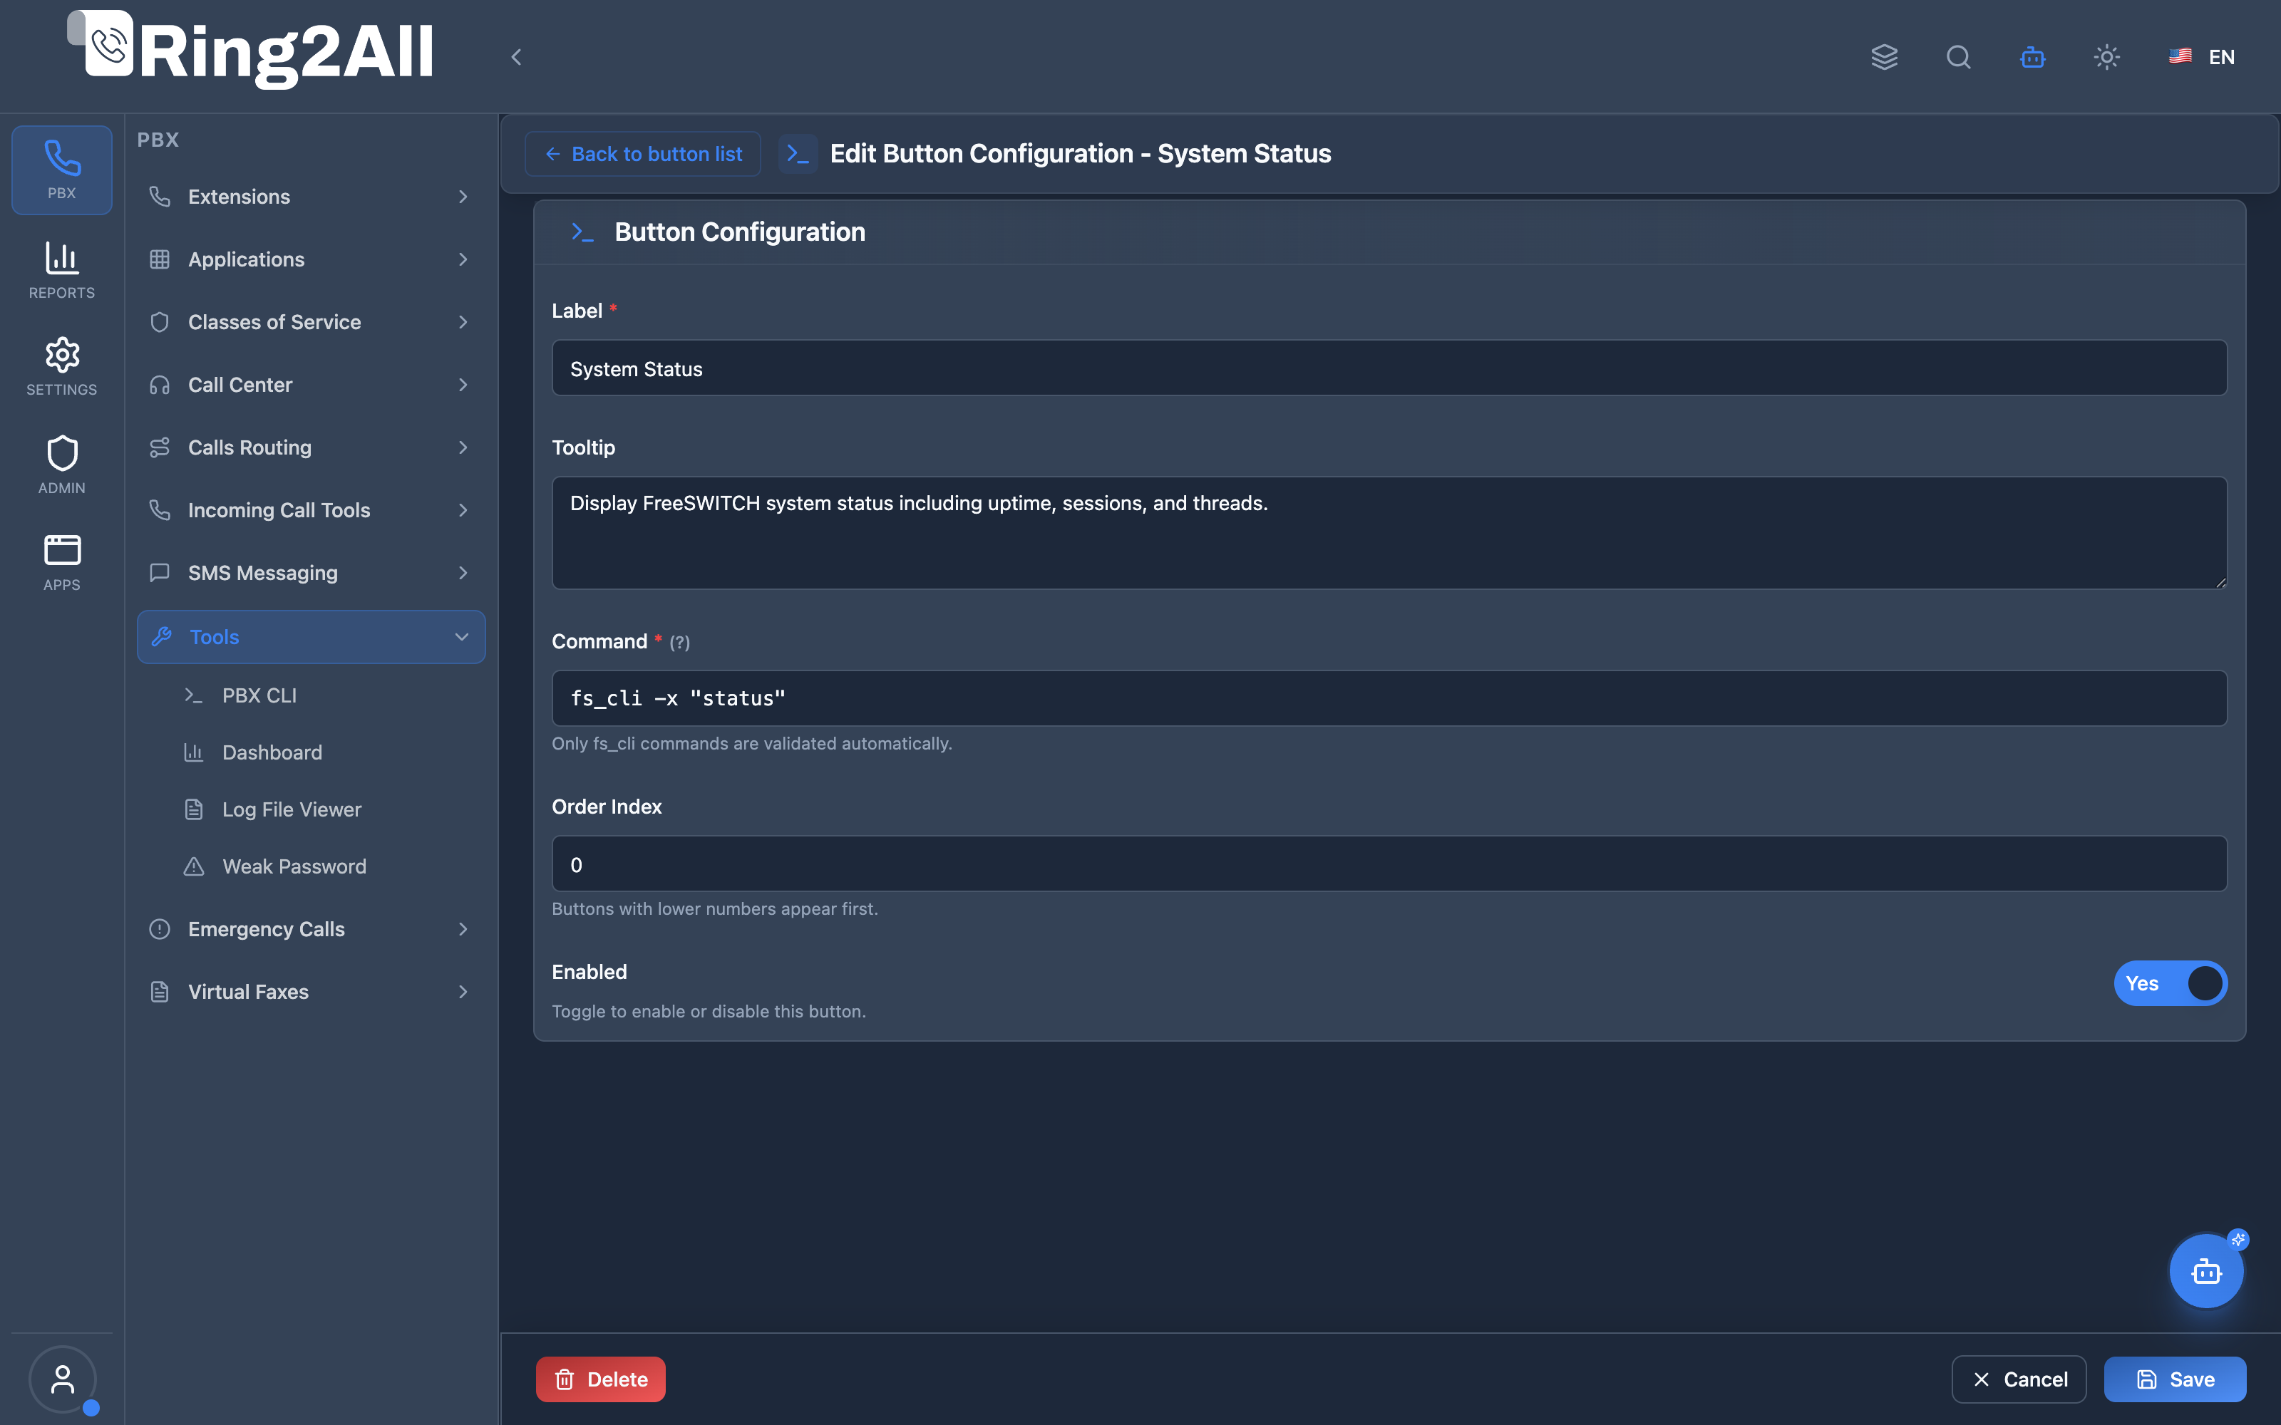Expand the Extensions menu
The width and height of the screenshot is (2281, 1425).
(x=310, y=196)
